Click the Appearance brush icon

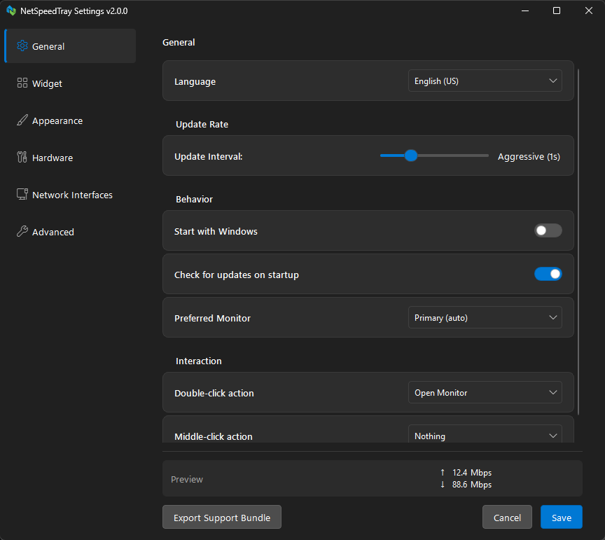(22, 120)
